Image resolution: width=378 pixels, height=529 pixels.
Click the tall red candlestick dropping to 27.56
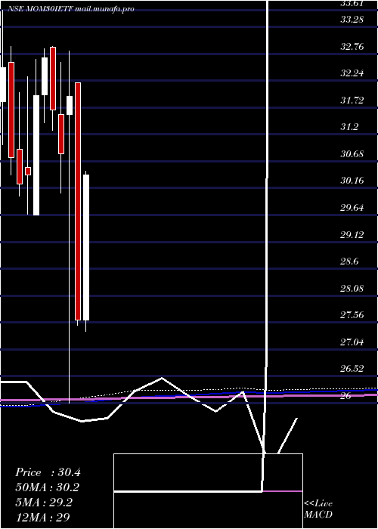click(78, 201)
